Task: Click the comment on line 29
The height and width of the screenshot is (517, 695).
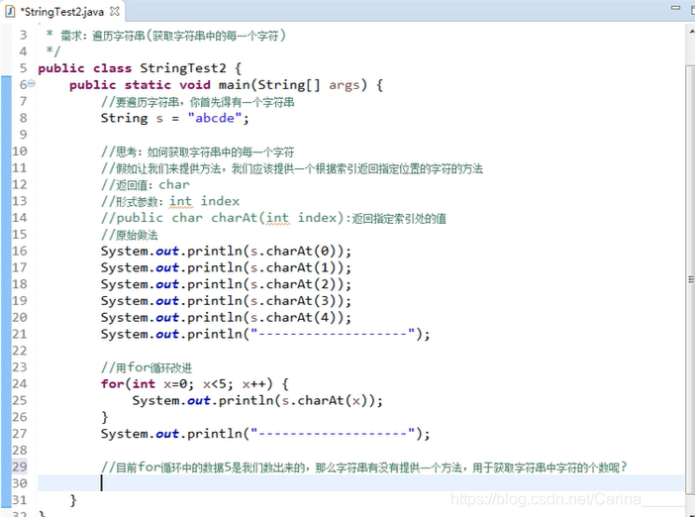Action: (x=364, y=466)
